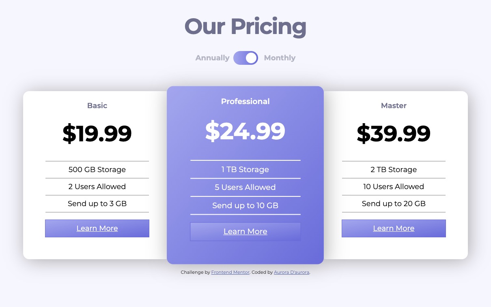Click the $24.99 Professional price
The height and width of the screenshot is (307, 491).
point(245,130)
